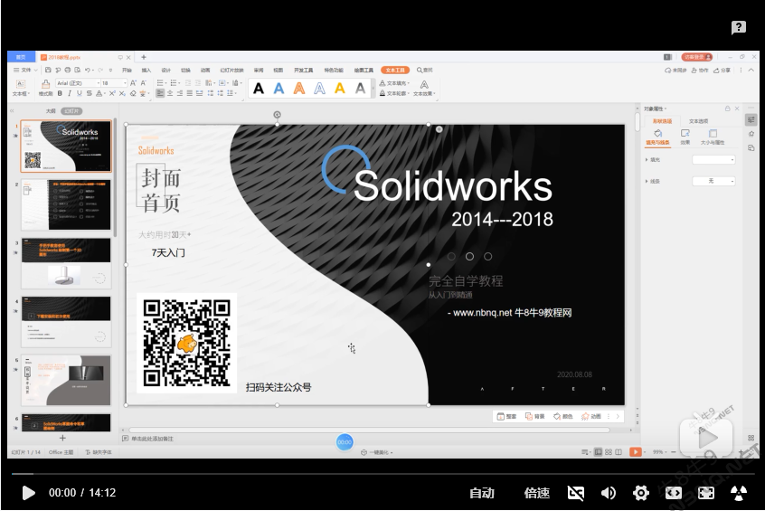The height and width of the screenshot is (511, 765).
Task: Open the 文件 file menu
Action: tap(25, 70)
